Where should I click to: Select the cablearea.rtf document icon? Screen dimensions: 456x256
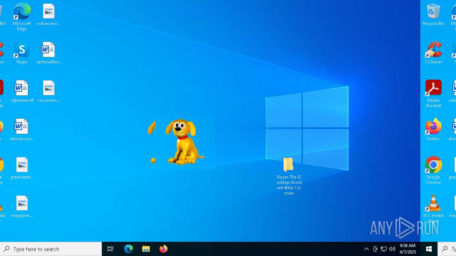22,92
